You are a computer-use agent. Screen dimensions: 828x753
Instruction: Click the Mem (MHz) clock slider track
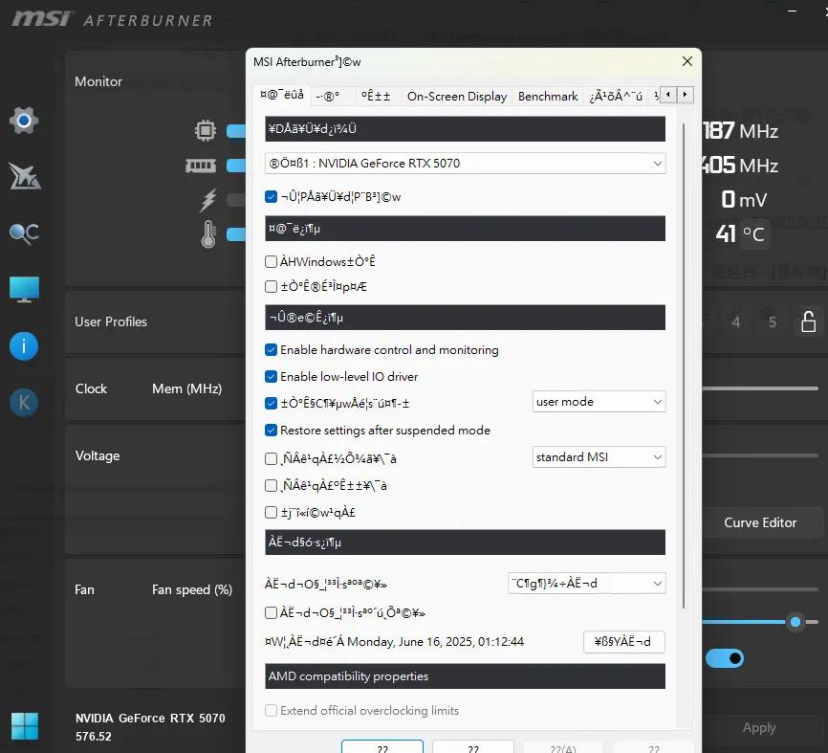pyautogui.click(x=760, y=388)
